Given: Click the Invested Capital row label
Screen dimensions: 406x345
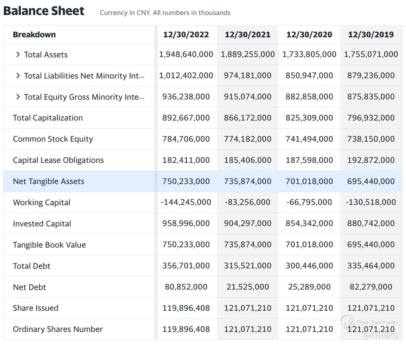Looking at the screenshot, I should (x=42, y=224).
